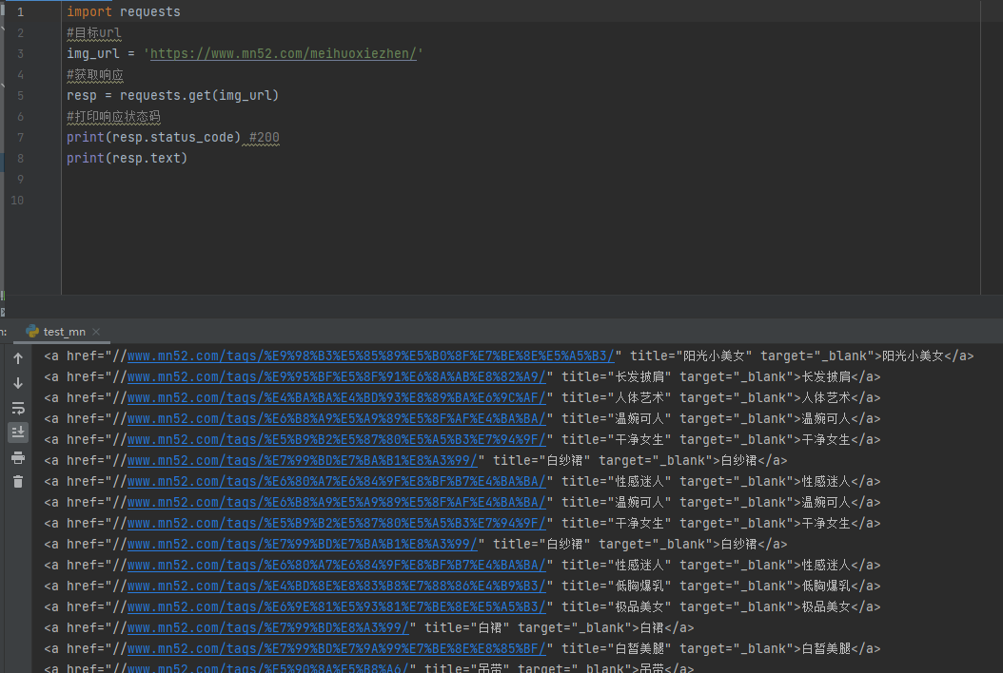Click the 'import requests' code line
The image size is (1003, 673).
pyautogui.click(x=124, y=12)
